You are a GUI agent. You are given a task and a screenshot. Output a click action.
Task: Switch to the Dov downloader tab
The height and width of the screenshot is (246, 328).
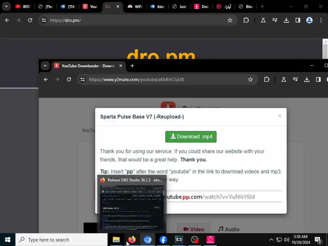(x=202, y=6)
